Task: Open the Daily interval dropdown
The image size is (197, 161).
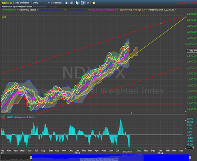Action: click(41, 3)
